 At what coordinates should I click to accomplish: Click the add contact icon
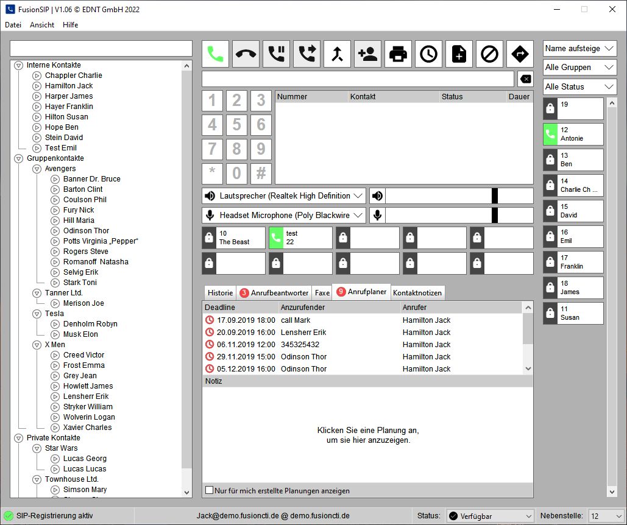pos(367,54)
